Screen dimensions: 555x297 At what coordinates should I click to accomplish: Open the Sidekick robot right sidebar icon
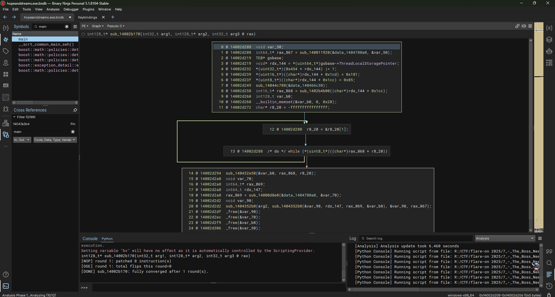pyautogui.click(x=549, y=51)
